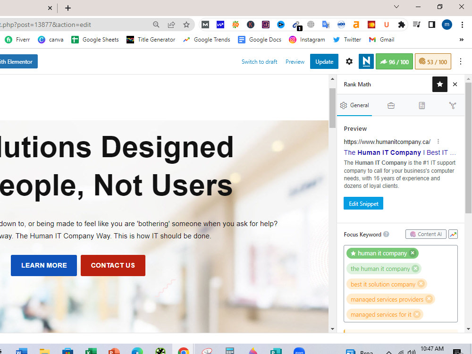Open the Fiverr bookmark
472x354 pixels.
17,40
